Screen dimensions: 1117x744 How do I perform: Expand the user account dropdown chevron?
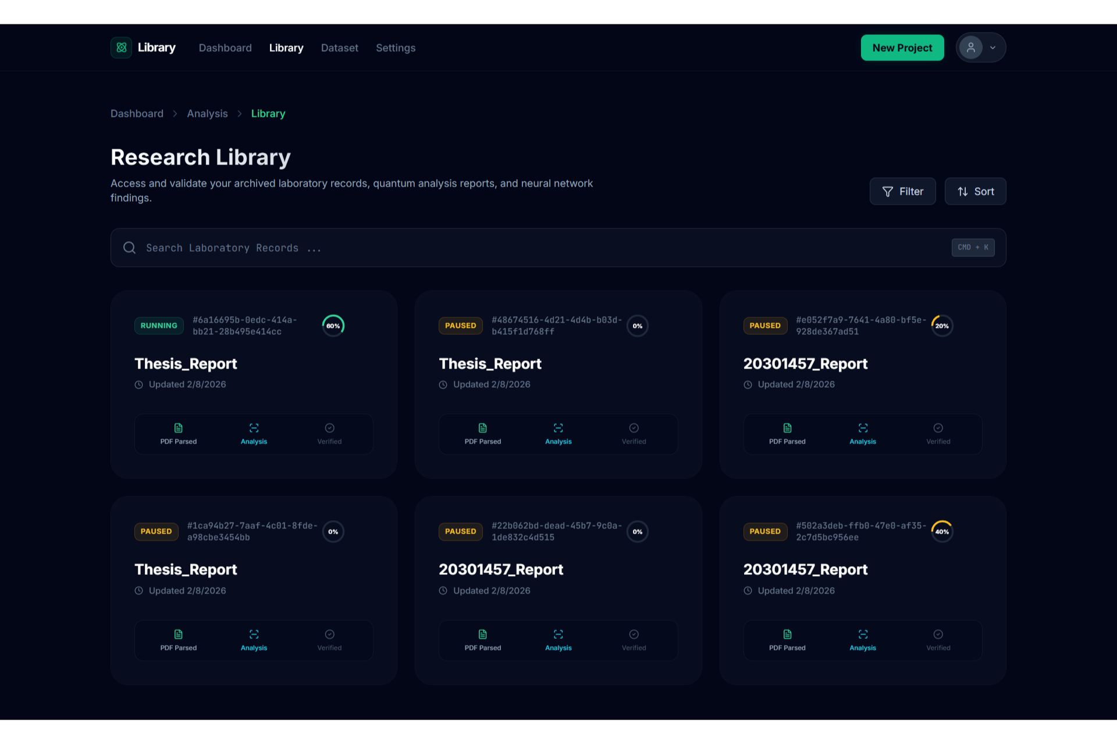click(993, 48)
